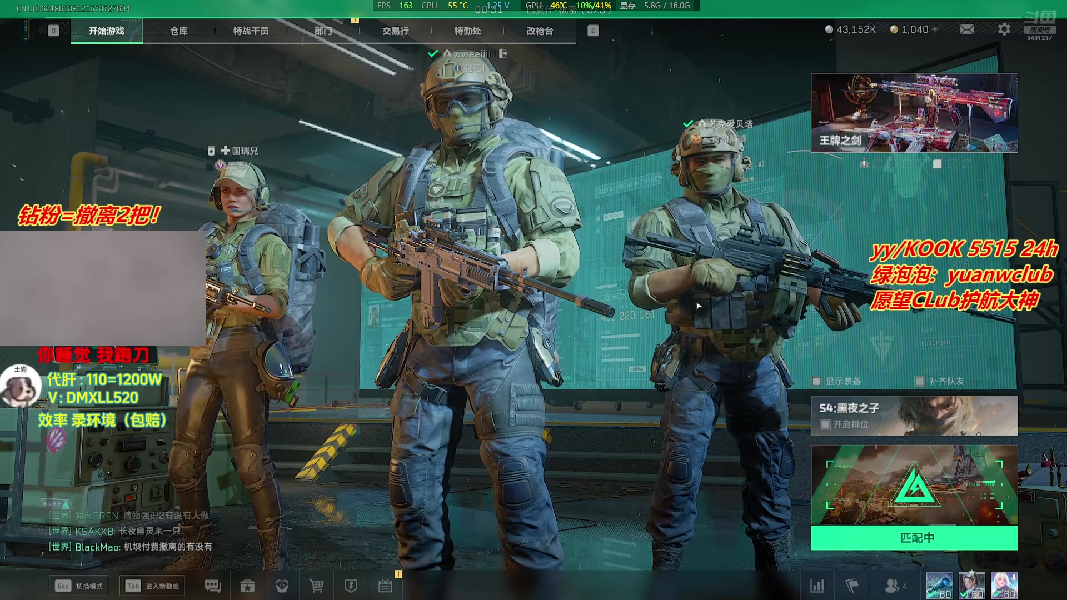
Task: Open the 开始游戏 tab
Action: 107,31
